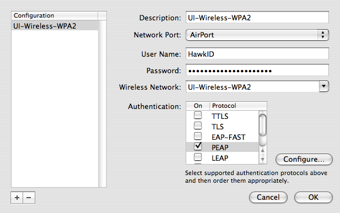Select the PEAP protocol row
The width and height of the screenshot is (340, 213).
(223, 148)
